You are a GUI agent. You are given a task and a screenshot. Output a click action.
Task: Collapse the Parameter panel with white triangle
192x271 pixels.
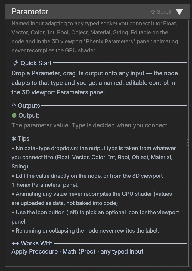click(x=179, y=12)
